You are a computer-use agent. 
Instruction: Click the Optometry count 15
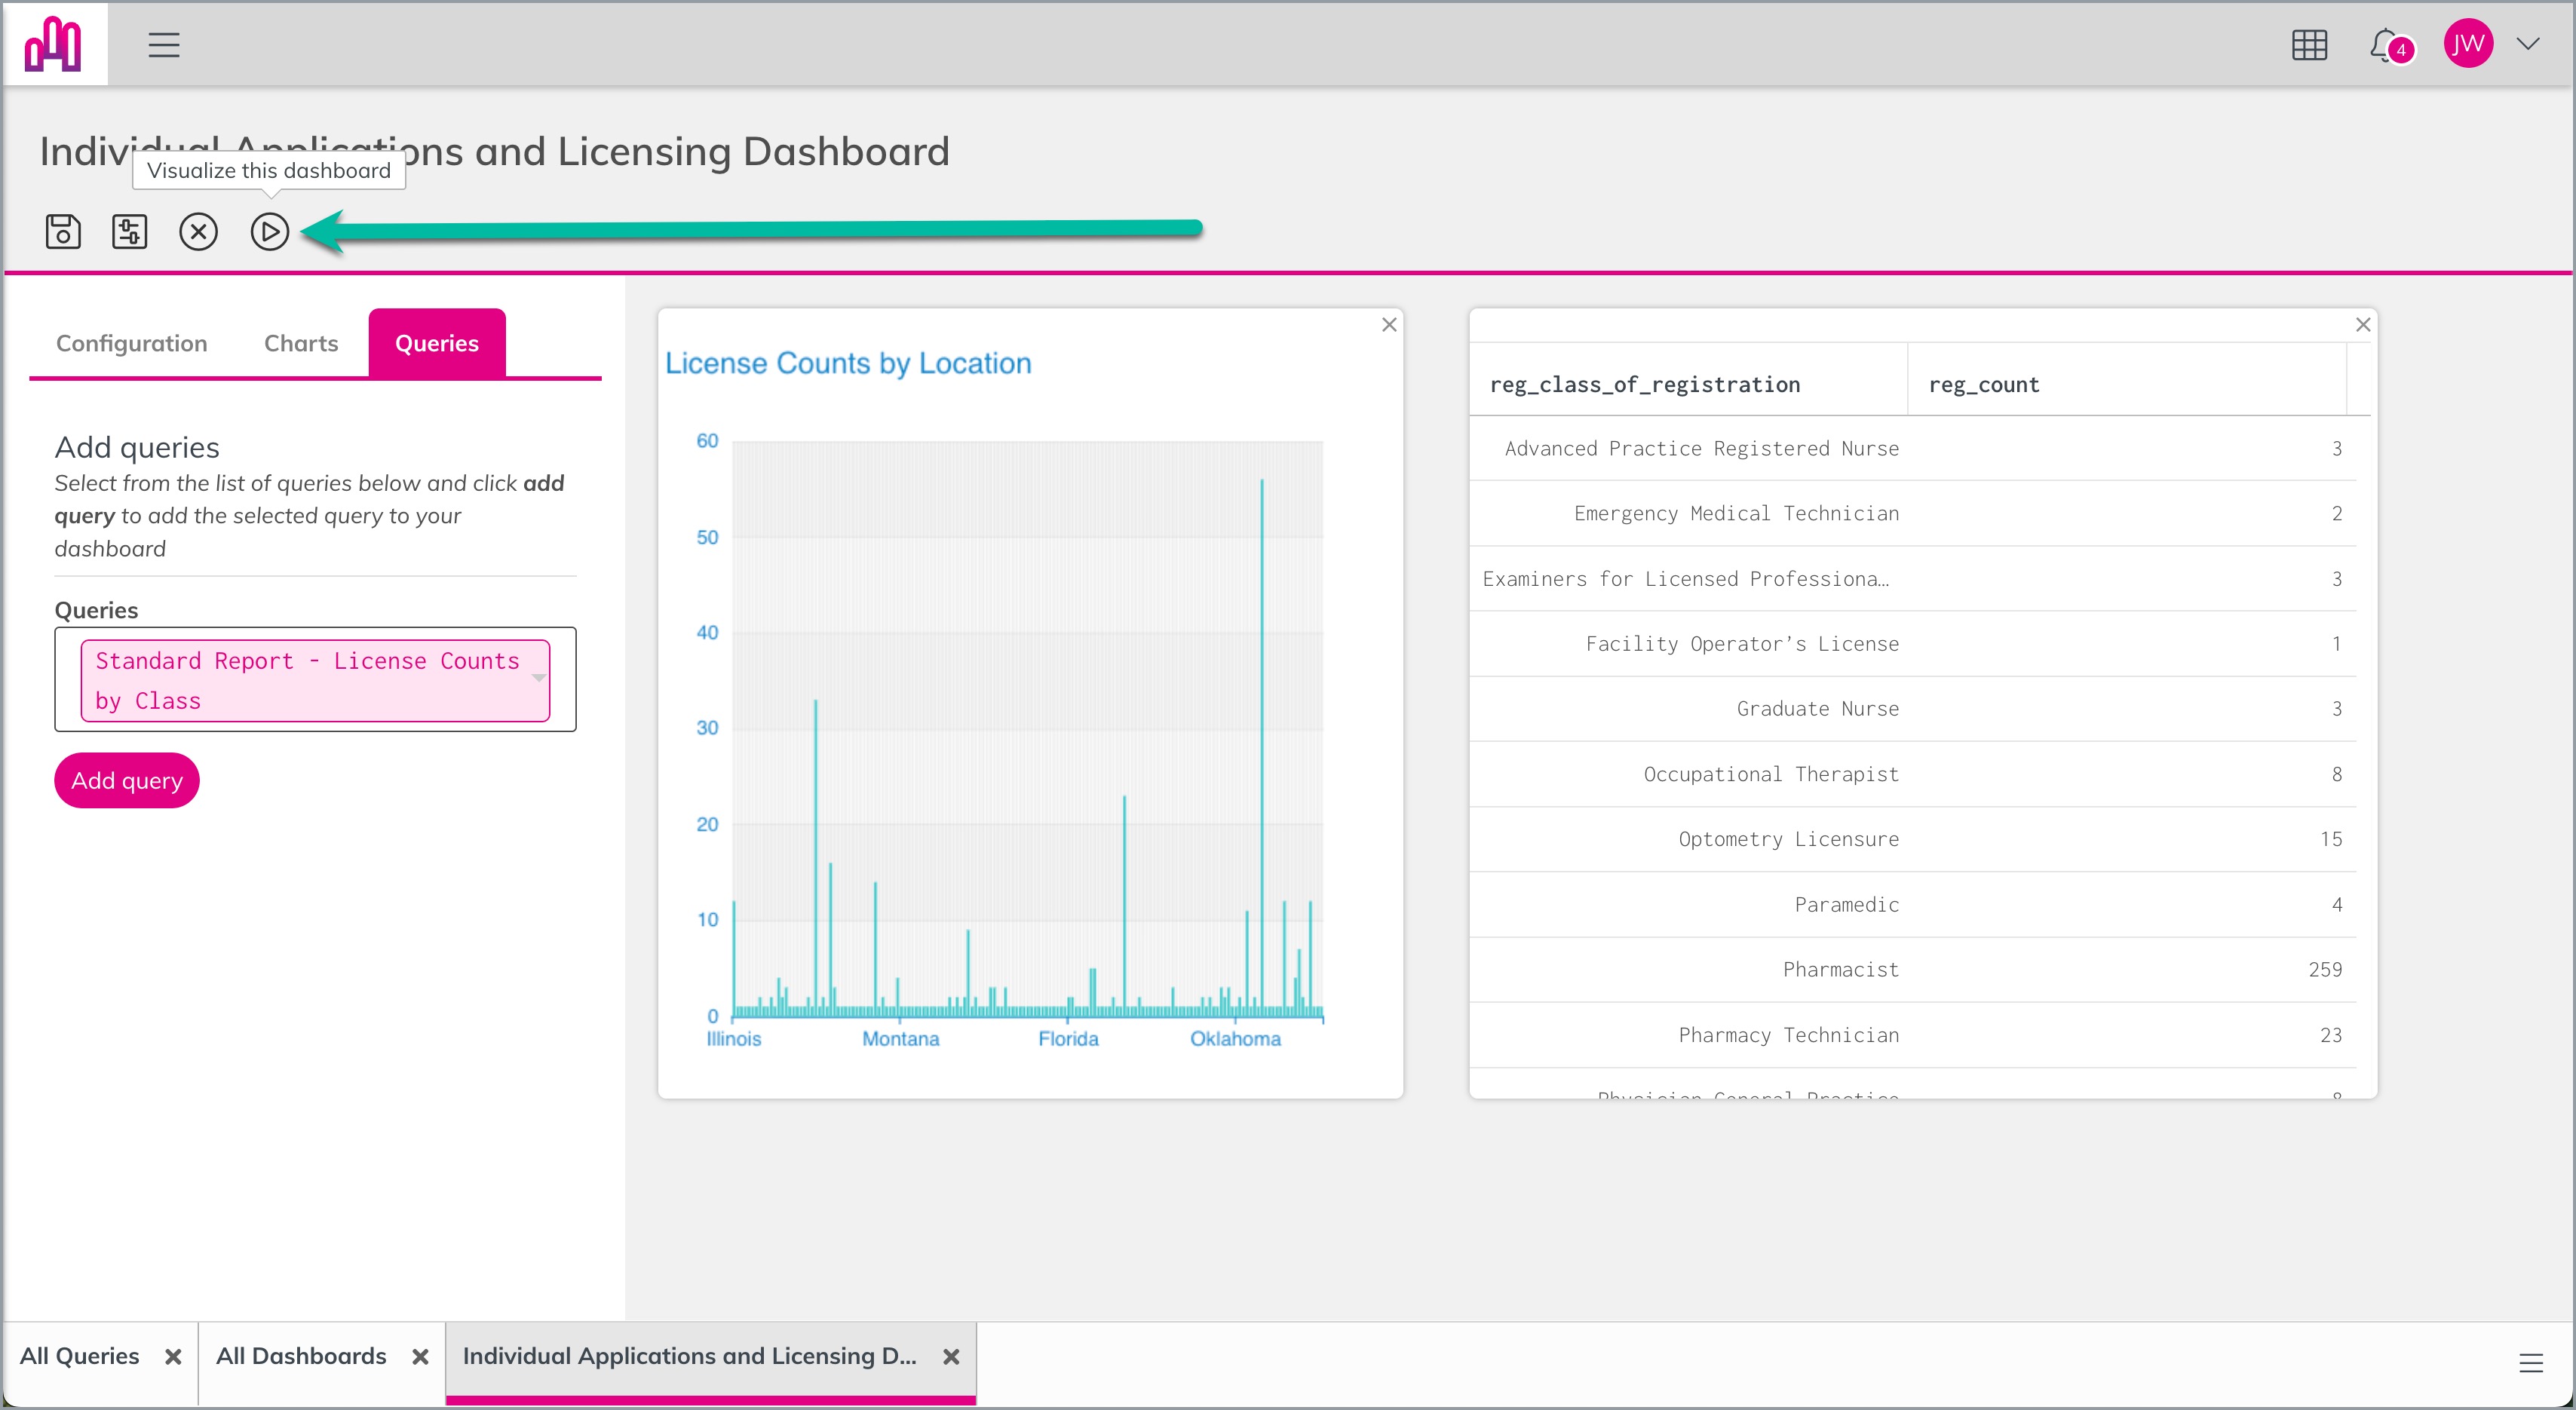pyautogui.click(x=2331, y=839)
